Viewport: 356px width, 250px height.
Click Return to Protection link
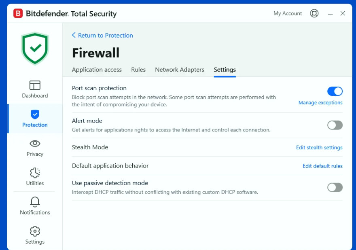[x=105, y=36]
